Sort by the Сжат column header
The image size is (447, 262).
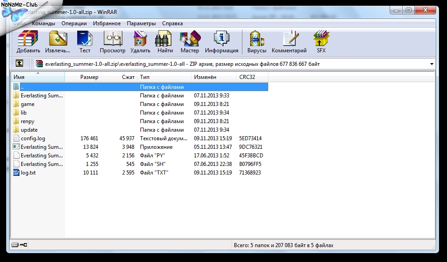(x=119, y=77)
